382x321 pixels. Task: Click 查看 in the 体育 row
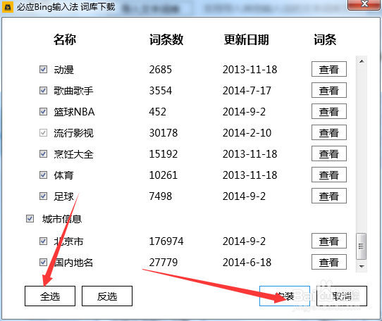(x=329, y=175)
